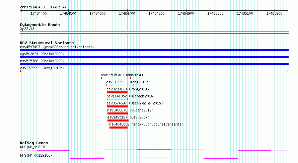Click the NHS|NM_198270 gene label

[33, 147]
